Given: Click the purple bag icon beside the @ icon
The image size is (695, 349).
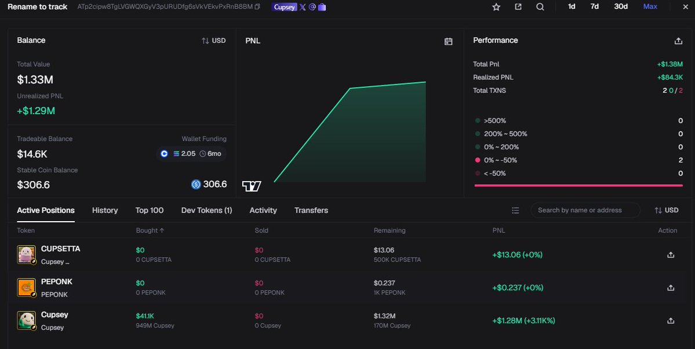Looking at the screenshot, I should pos(322,7).
